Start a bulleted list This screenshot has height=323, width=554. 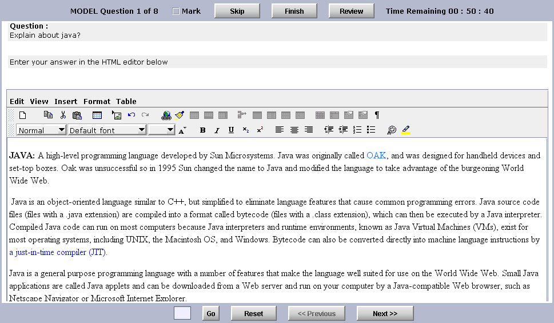tap(371, 130)
